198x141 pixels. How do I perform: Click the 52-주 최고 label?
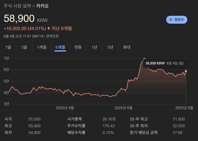click(139, 119)
